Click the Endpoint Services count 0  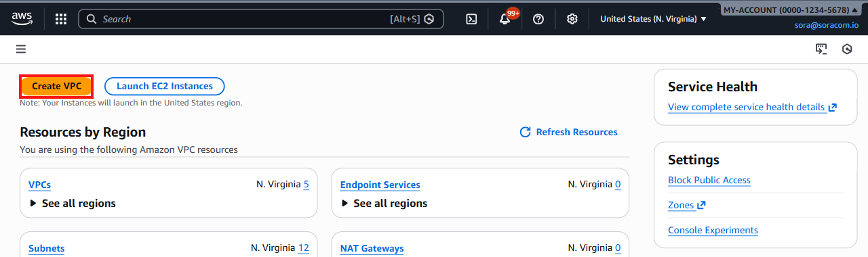(x=618, y=184)
